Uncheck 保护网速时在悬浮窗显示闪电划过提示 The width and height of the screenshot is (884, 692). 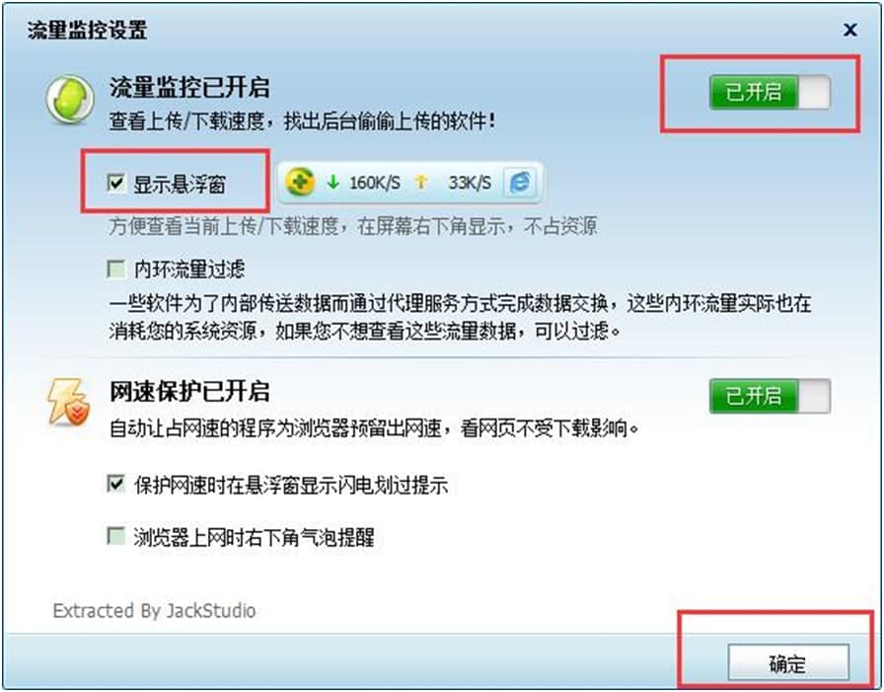[x=116, y=484]
